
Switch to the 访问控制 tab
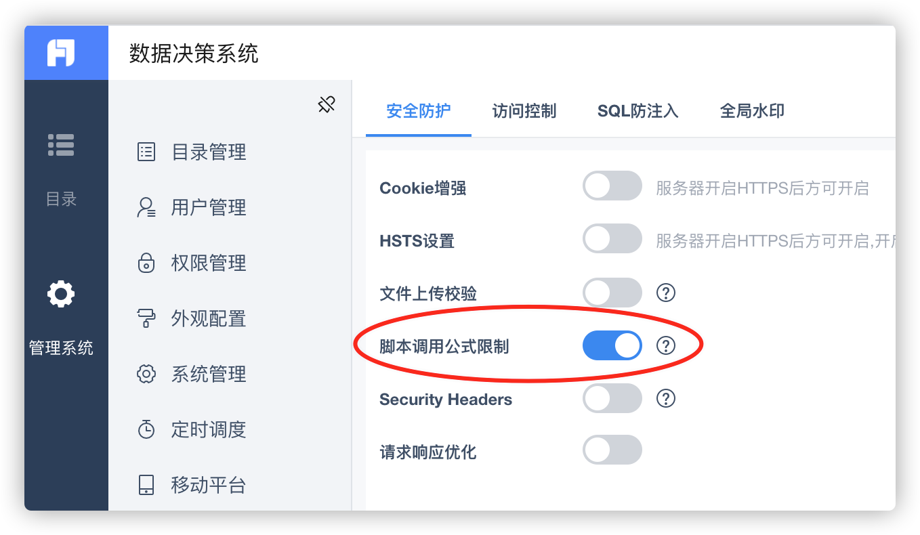click(x=524, y=111)
